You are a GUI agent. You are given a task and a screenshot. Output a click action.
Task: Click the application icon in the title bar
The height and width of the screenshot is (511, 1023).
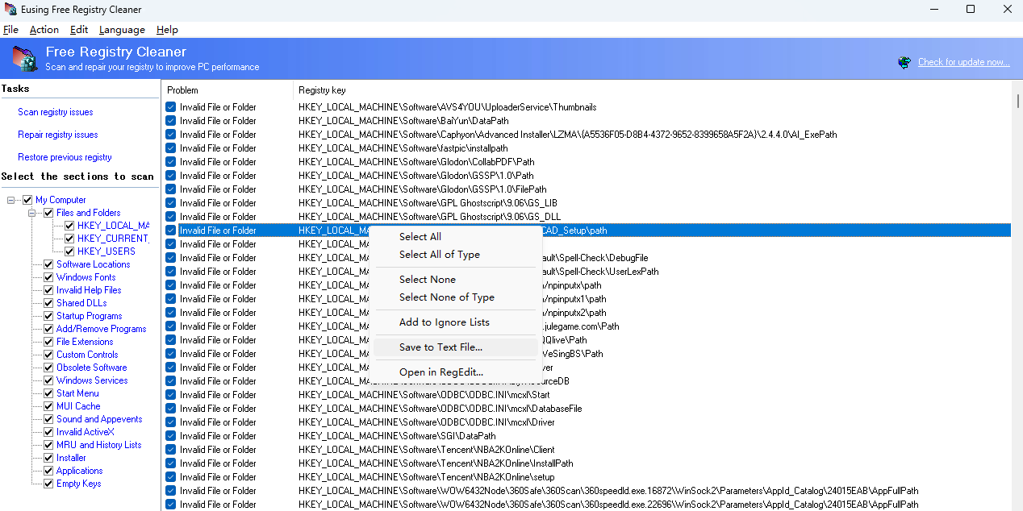coord(10,9)
